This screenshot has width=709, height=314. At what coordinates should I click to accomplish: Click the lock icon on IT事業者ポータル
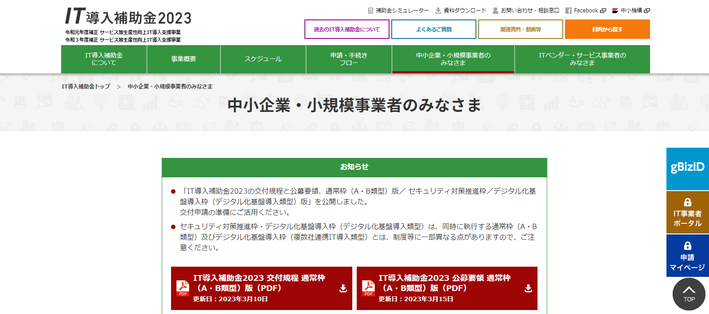tap(688, 202)
